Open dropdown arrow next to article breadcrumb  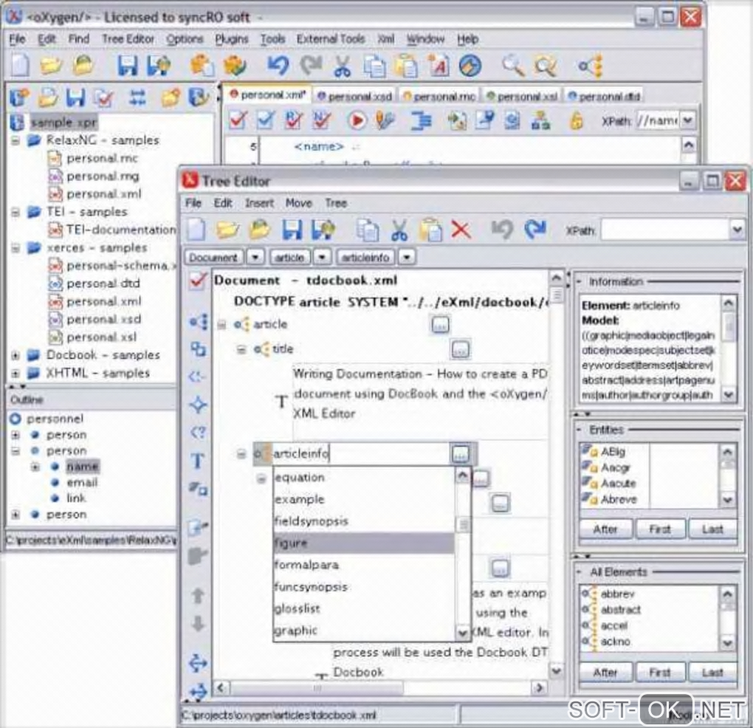[x=322, y=258]
